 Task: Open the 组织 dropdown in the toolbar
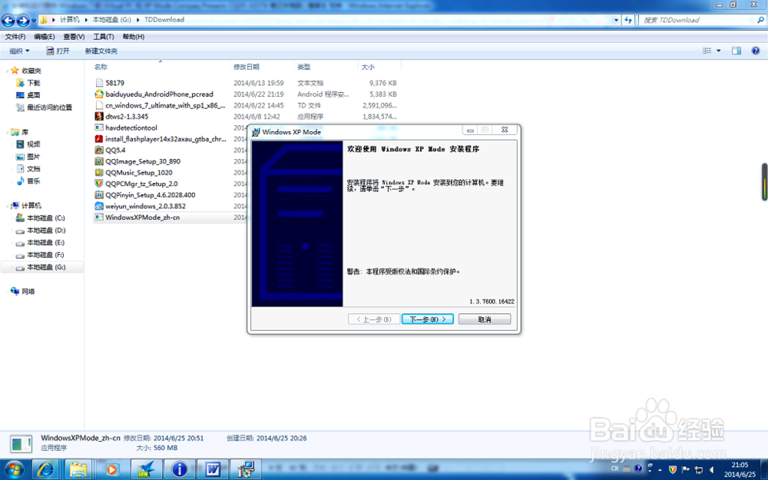[20, 51]
